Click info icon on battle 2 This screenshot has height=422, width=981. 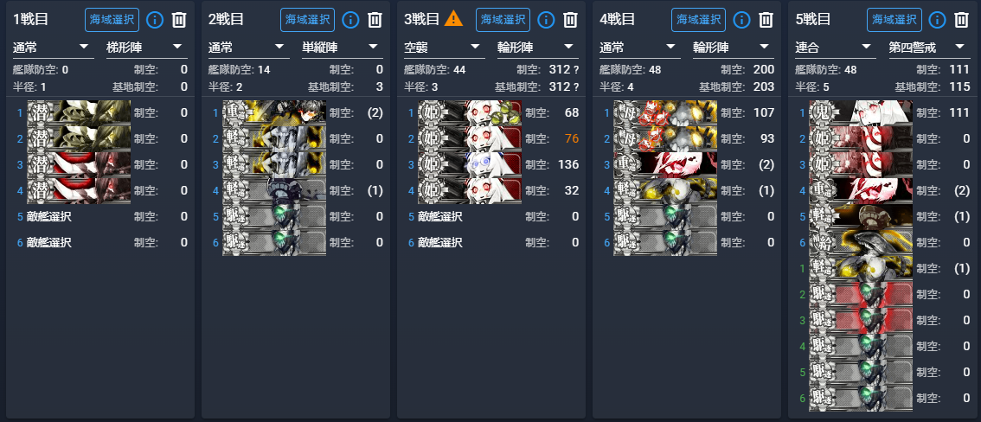pyautogui.click(x=350, y=20)
